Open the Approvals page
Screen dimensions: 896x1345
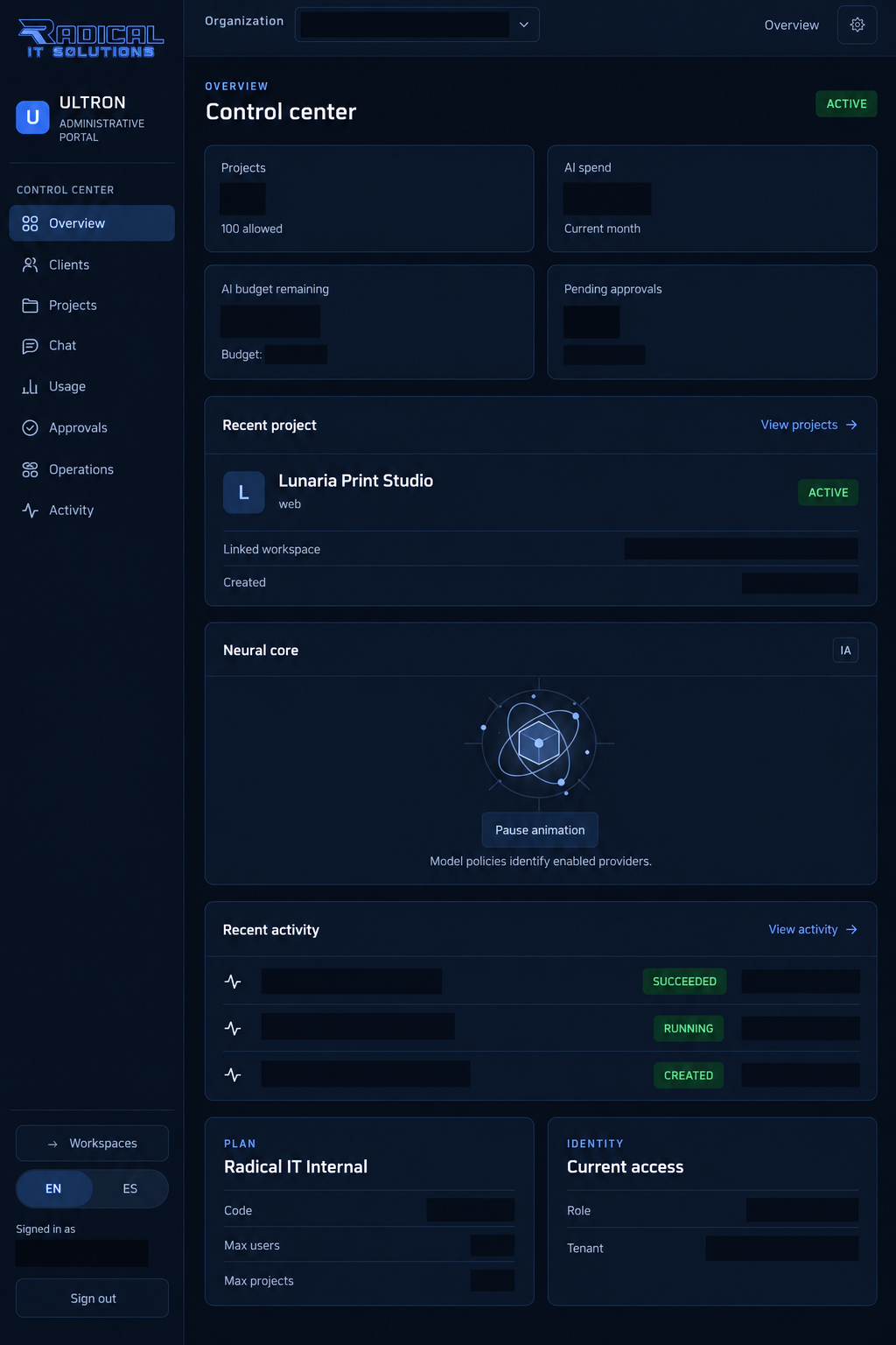(92, 427)
